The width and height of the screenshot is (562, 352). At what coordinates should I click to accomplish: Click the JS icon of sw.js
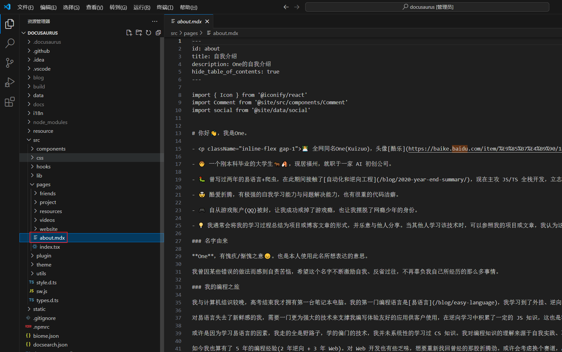pyautogui.click(x=31, y=291)
